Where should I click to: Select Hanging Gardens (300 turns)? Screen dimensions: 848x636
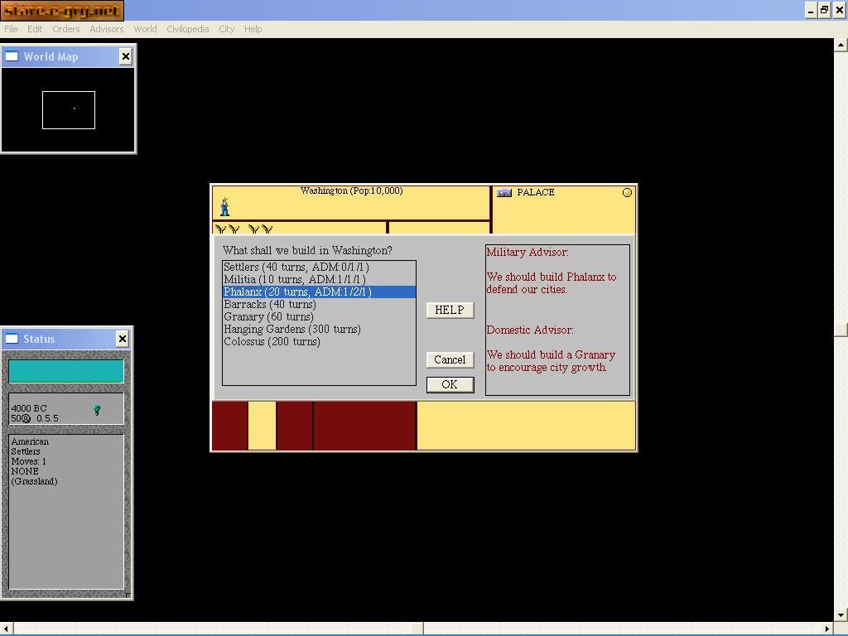pyautogui.click(x=319, y=330)
